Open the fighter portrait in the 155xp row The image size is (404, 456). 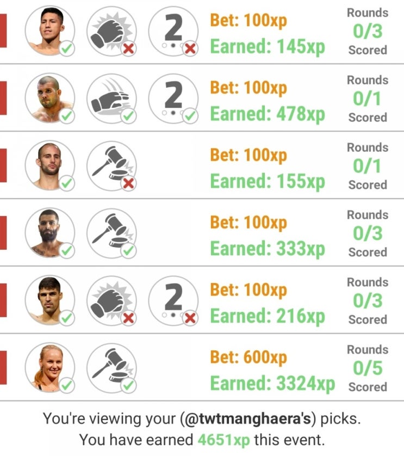49,166
